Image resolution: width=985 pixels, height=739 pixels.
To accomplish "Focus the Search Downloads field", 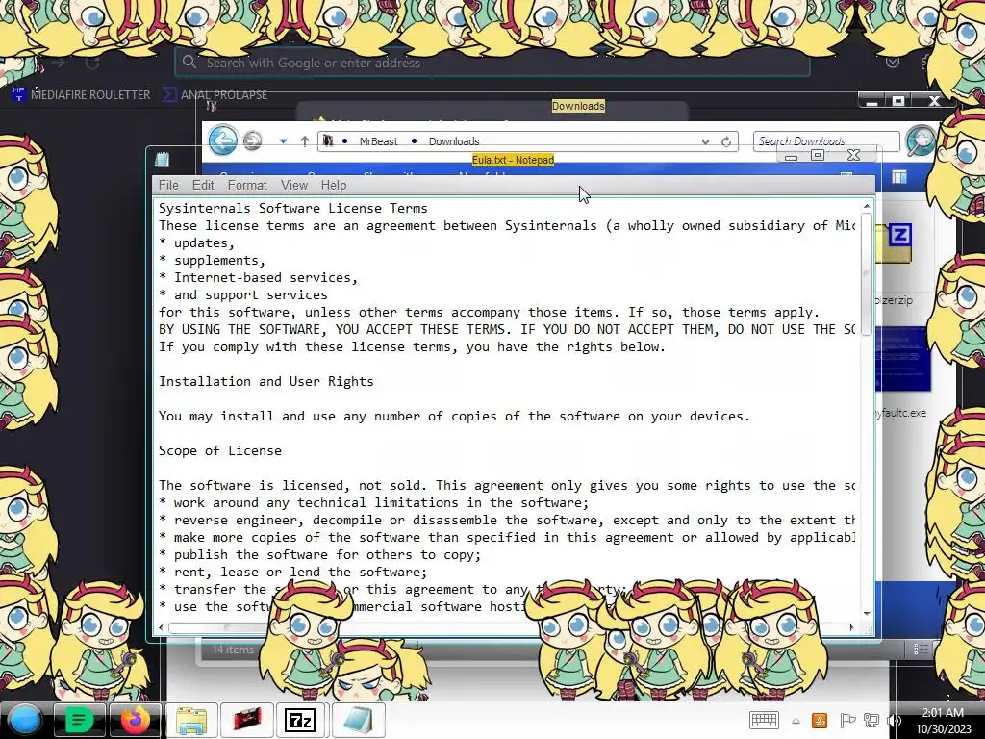I will click(x=826, y=141).
